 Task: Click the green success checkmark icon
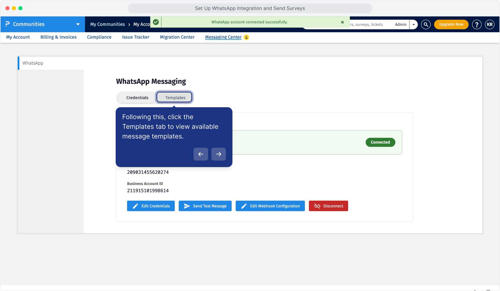click(156, 22)
